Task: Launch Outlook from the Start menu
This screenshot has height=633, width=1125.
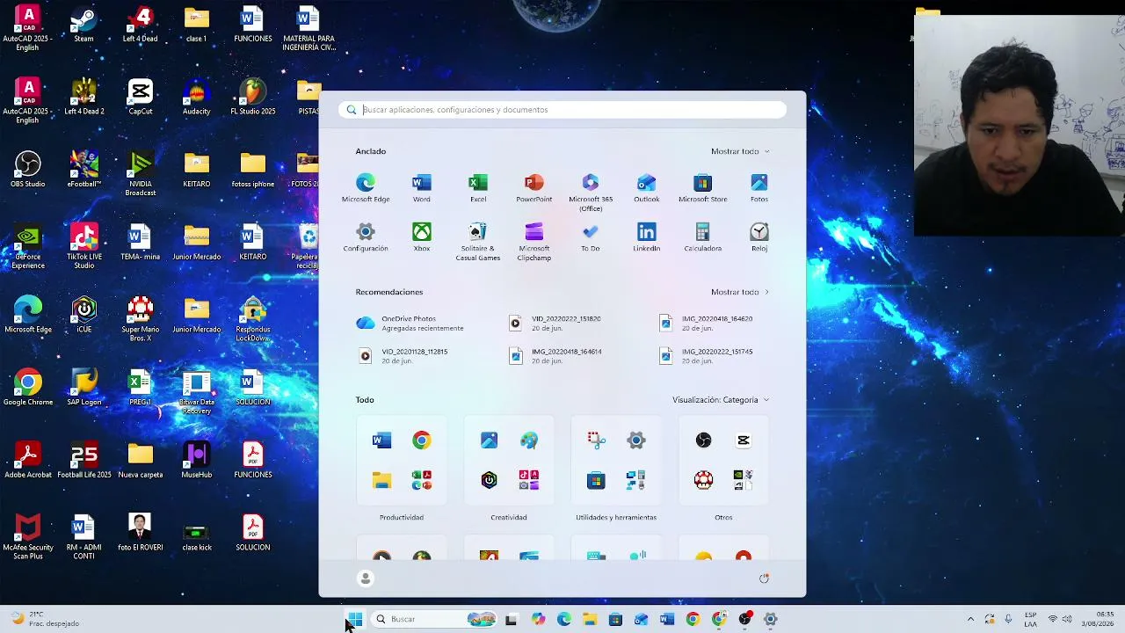Action: 647,188
